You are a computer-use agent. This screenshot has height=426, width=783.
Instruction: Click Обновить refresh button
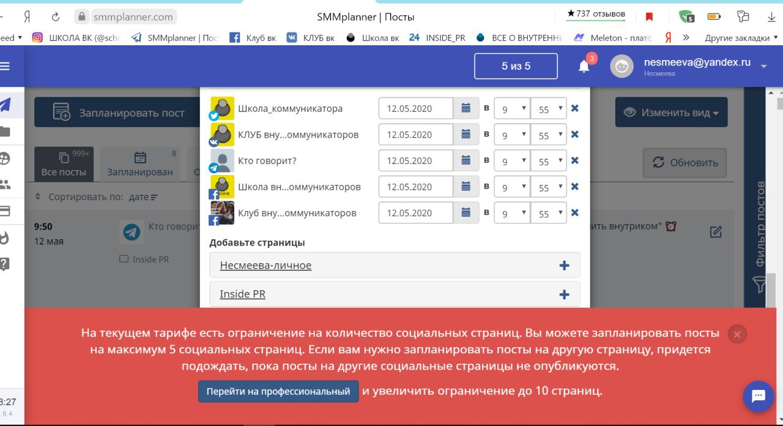[685, 163]
